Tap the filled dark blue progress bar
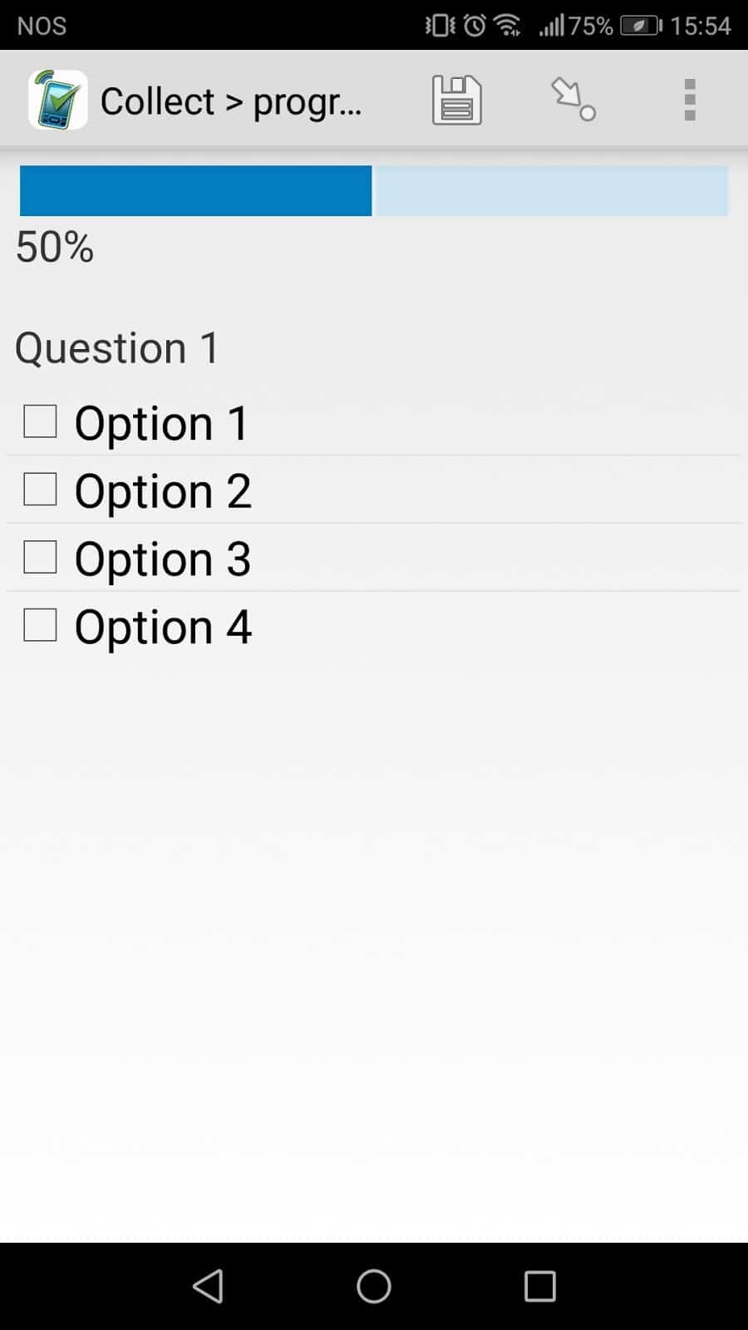This screenshot has height=1330, width=748. click(x=195, y=190)
